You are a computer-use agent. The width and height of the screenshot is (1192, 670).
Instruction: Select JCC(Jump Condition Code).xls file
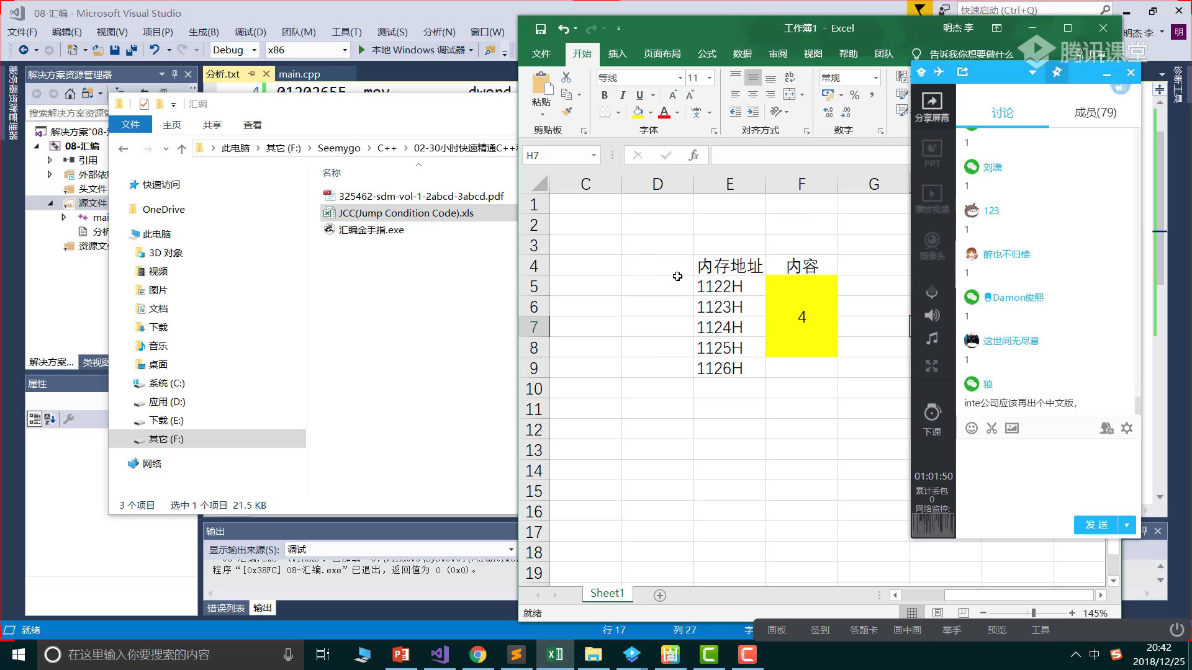pos(406,213)
